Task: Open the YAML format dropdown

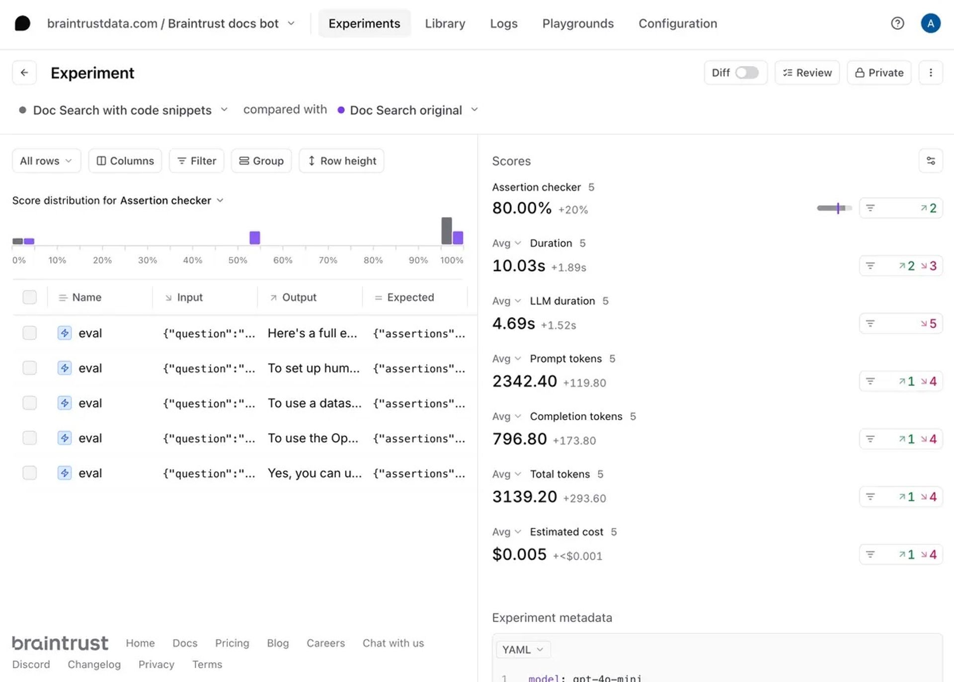Action: click(522, 650)
